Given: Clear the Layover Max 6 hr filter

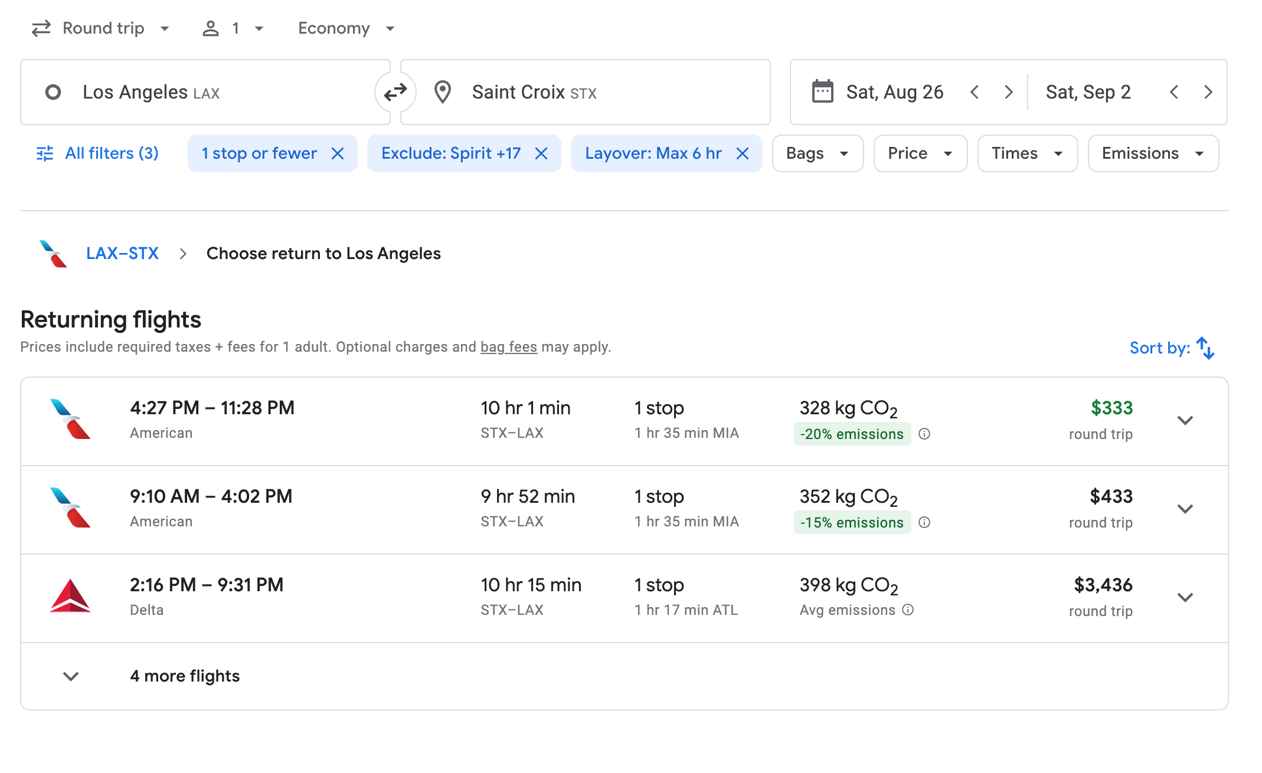Looking at the screenshot, I should pos(743,153).
